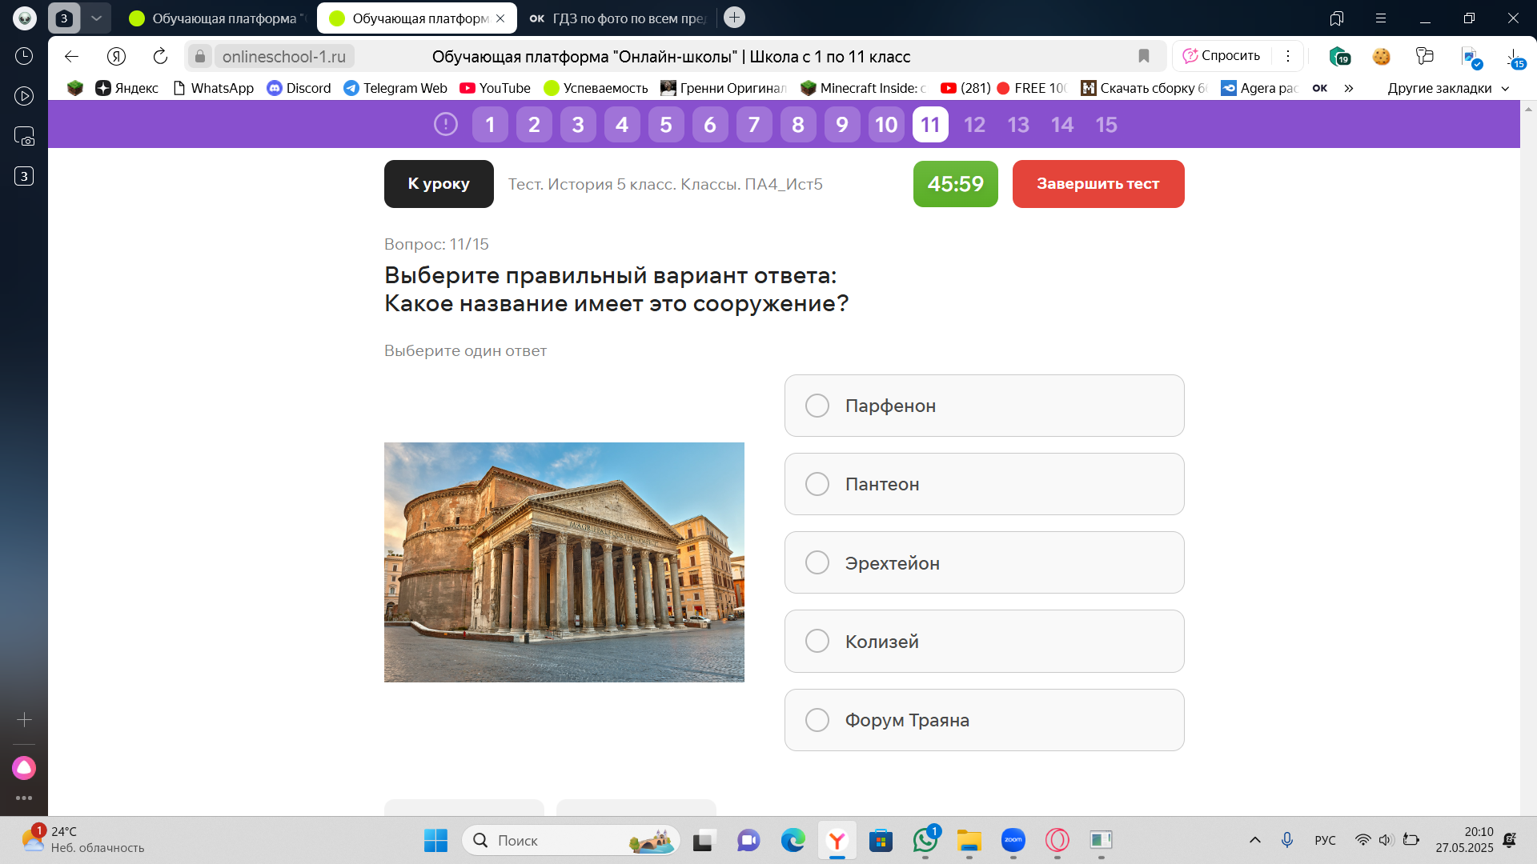Open the Яндекс bookmark
The width and height of the screenshot is (1537, 864).
coord(126,88)
